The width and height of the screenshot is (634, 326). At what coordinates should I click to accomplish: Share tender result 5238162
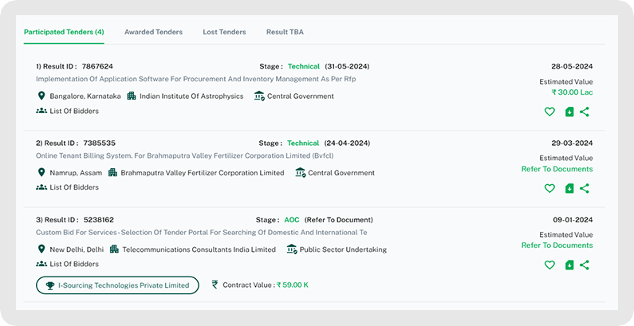(x=585, y=265)
